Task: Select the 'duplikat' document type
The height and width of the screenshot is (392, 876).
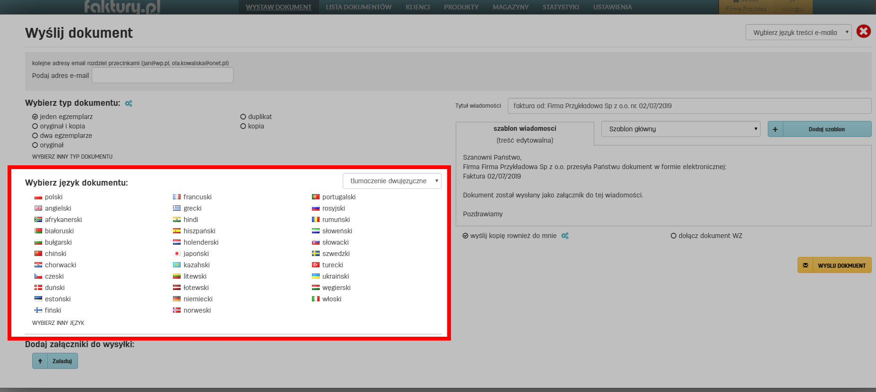Action: (x=243, y=117)
